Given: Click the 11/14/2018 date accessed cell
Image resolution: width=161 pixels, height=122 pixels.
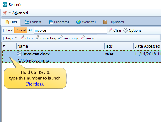Looking at the screenshot, I should [x=148, y=54].
